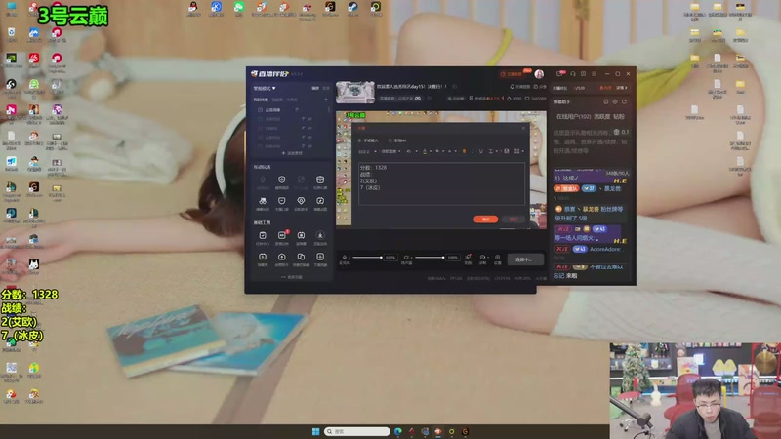781x439 pixels.
Task: Open the first font preset dropdown
Action: click(368, 151)
